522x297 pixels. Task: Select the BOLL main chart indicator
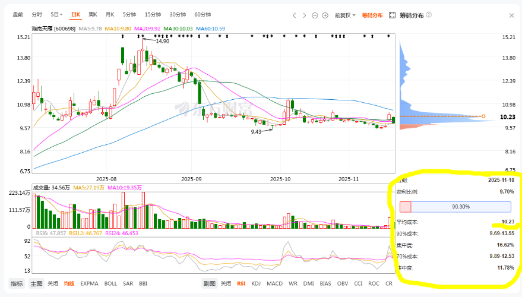pyautogui.click(x=110, y=283)
